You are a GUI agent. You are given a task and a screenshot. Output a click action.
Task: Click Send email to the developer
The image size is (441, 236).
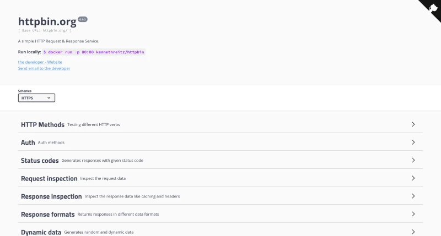[44, 68]
